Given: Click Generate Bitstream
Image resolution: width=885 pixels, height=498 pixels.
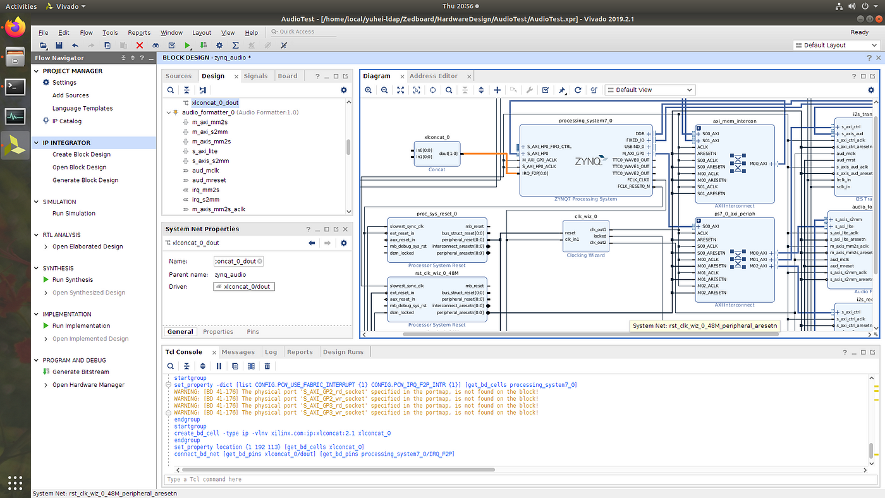Looking at the screenshot, I should 81,372.
